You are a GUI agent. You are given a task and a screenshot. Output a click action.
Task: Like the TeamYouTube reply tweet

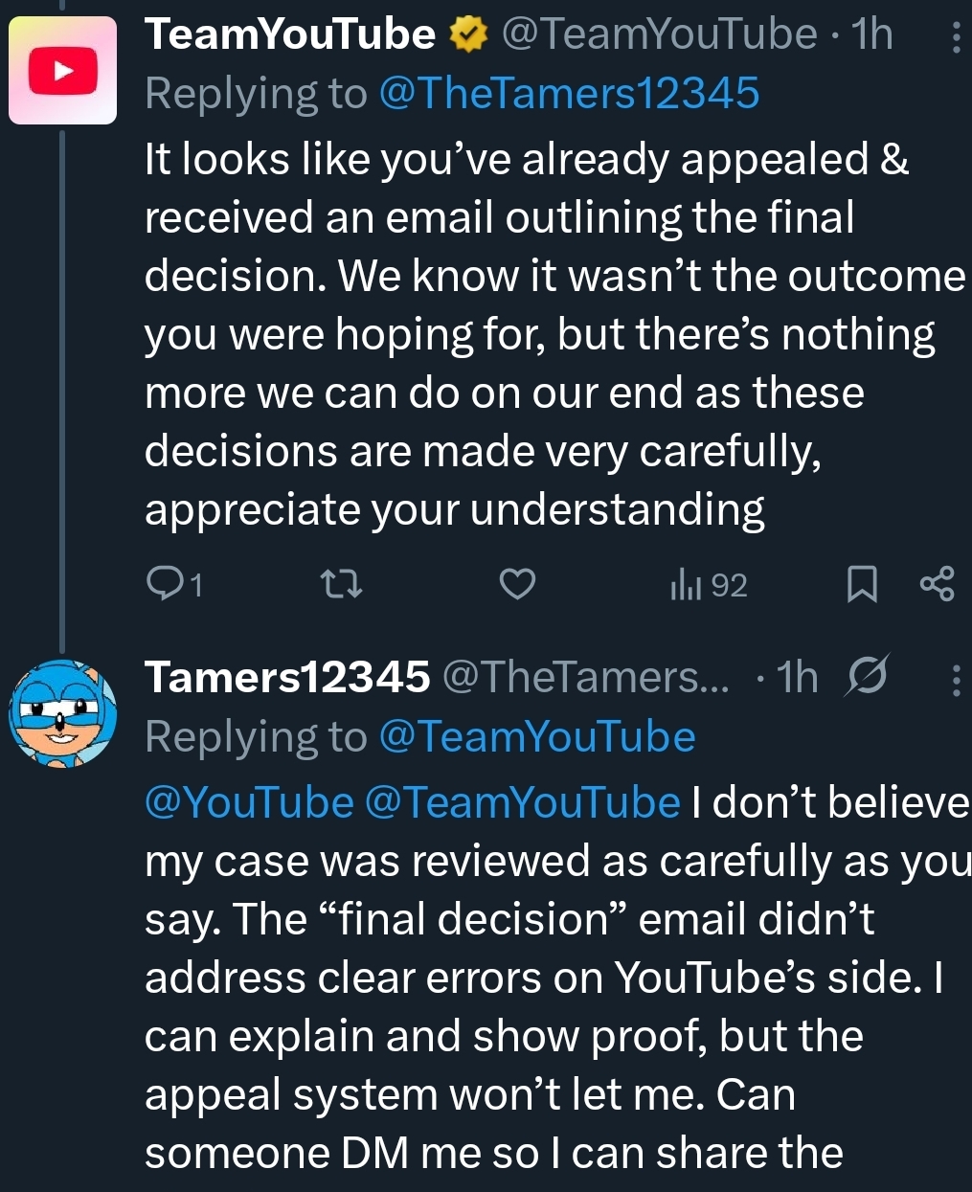pyautogui.click(x=517, y=583)
